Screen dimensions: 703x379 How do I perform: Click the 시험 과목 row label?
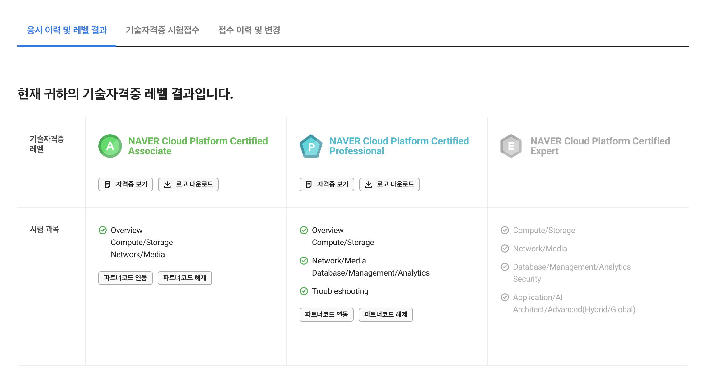pyautogui.click(x=44, y=229)
